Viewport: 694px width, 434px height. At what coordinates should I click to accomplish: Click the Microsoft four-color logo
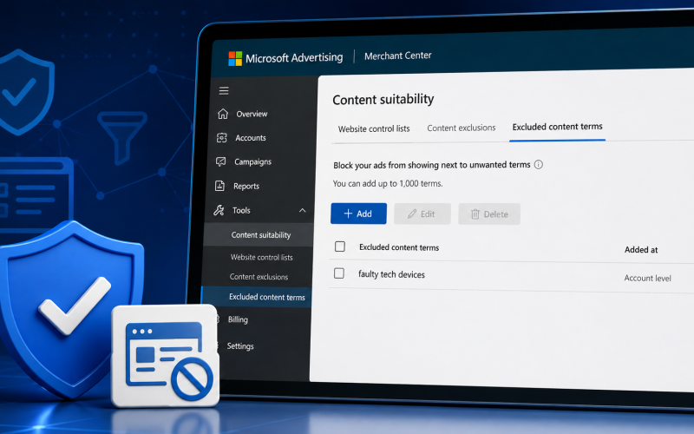pyautogui.click(x=235, y=58)
